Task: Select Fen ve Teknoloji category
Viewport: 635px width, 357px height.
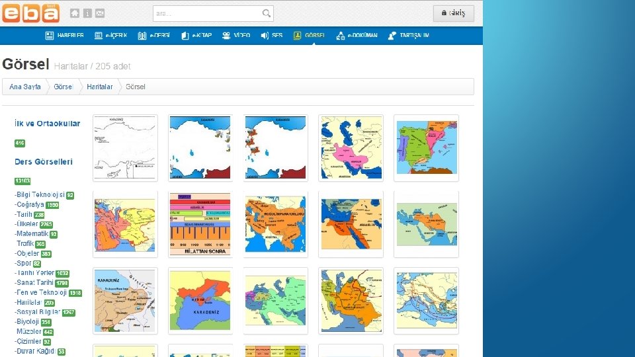Action: (41, 292)
